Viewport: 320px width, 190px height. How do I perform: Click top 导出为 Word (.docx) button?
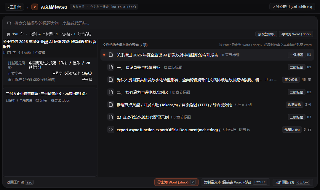click(x=296, y=34)
